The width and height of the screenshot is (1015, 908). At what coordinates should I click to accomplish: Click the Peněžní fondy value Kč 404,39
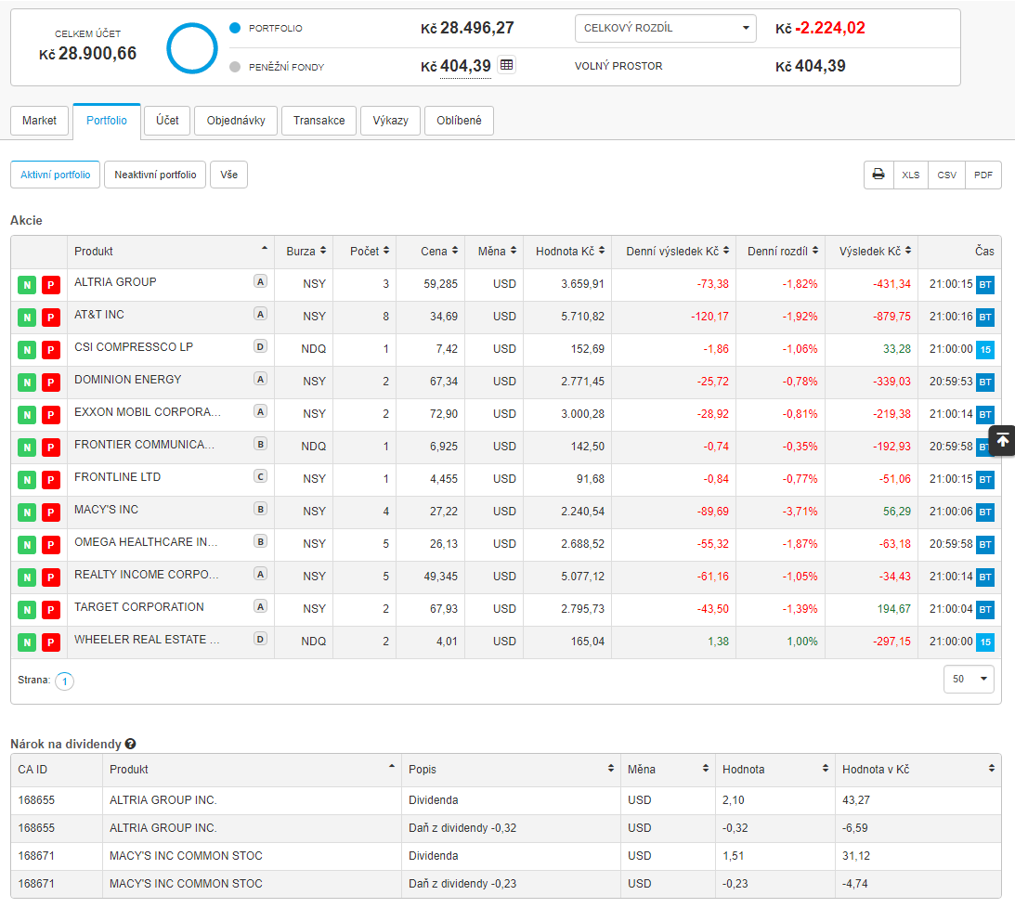click(x=456, y=66)
